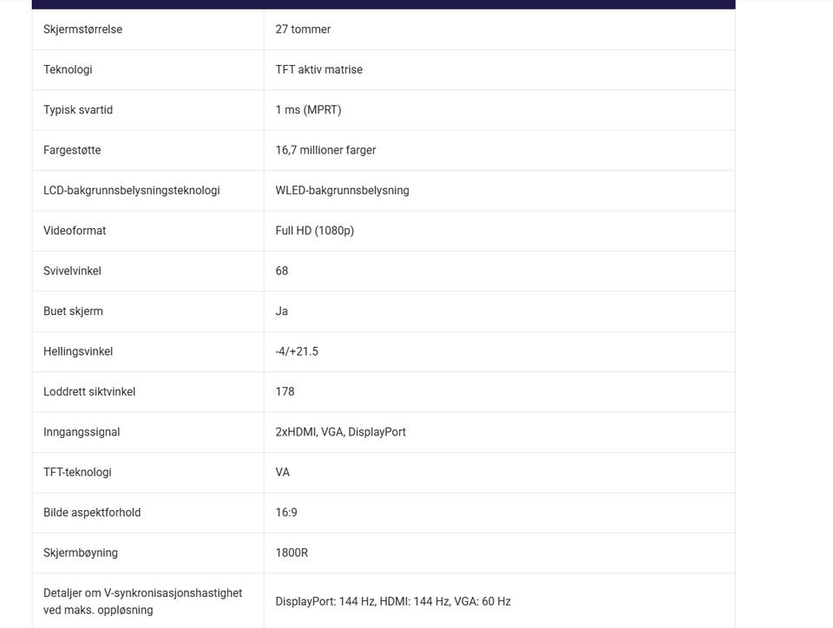
Task: Select the 27 tommer value
Action: 303,29
